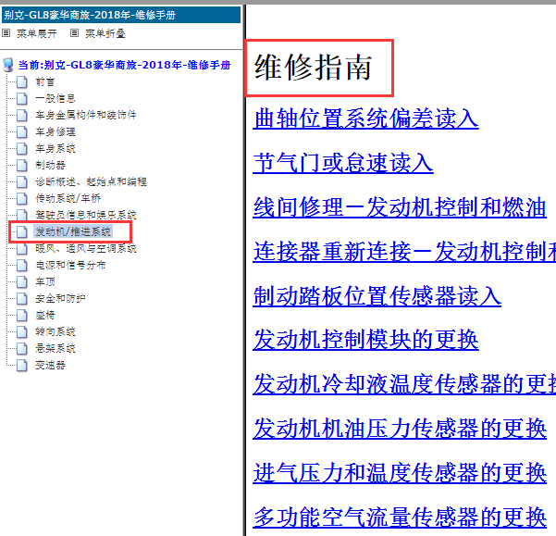Image resolution: width=556 pixels, height=536 pixels.
Task: Open link 进气压力和温度传感器的更换
Action: point(400,474)
